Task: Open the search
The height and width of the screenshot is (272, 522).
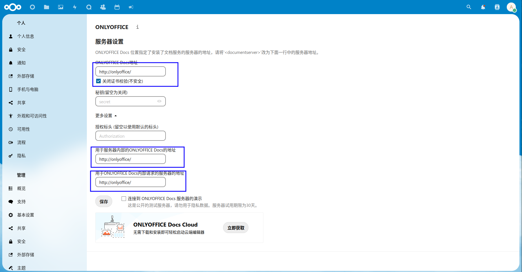Action: tap(469, 7)
